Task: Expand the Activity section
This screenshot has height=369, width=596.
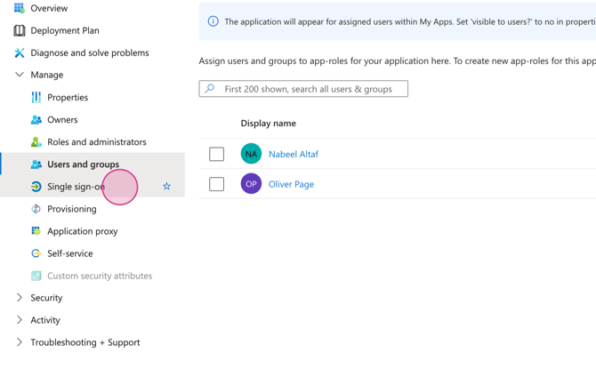Action: 20,320
